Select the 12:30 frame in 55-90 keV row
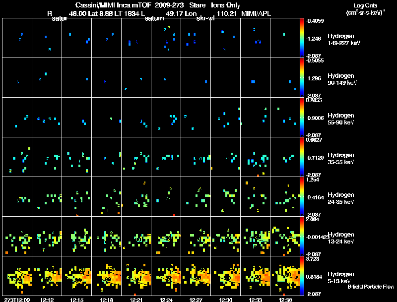This screenshot has height=302, width=397. pos(226,117)
